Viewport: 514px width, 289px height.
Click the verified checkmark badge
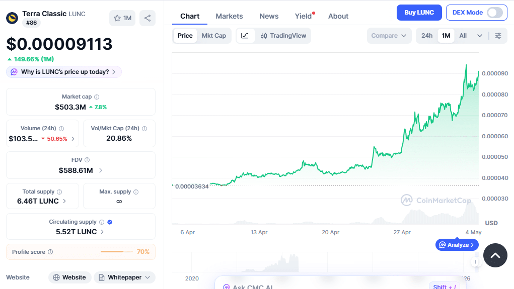point(110,222)
